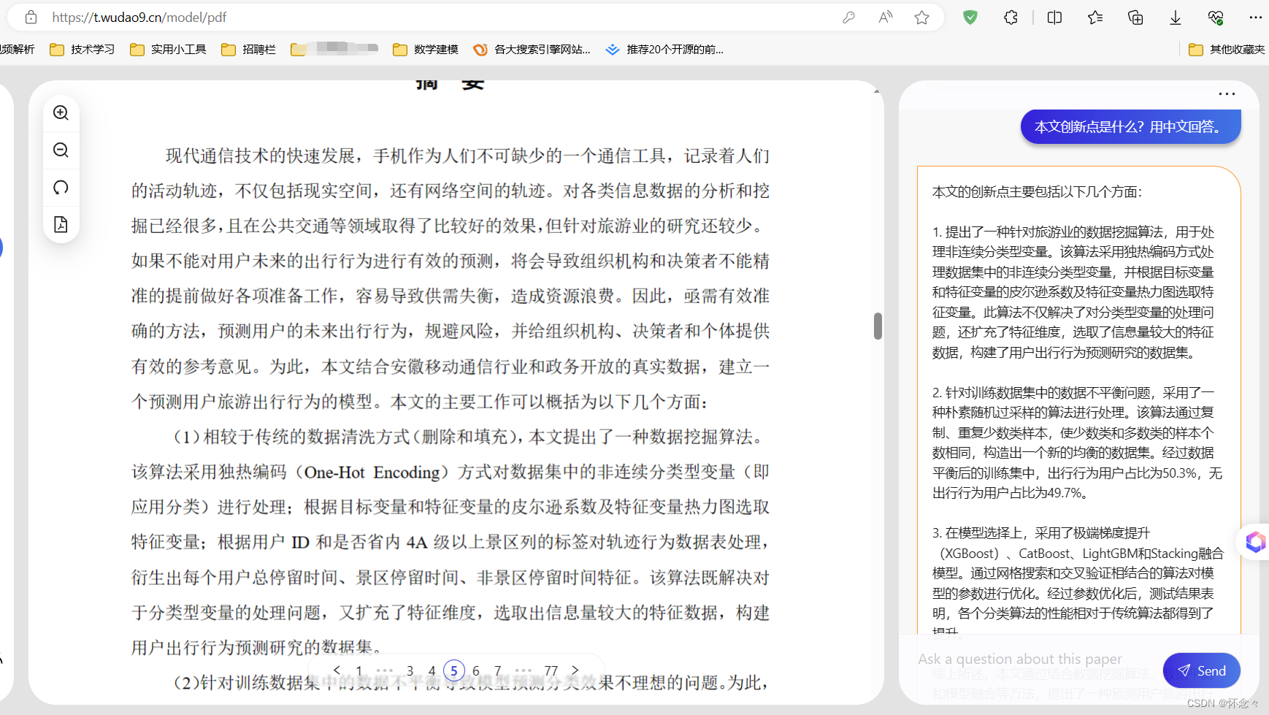
Task: Expand earlier pages ellipsis in pagination
Action: (x=385, y=670)
